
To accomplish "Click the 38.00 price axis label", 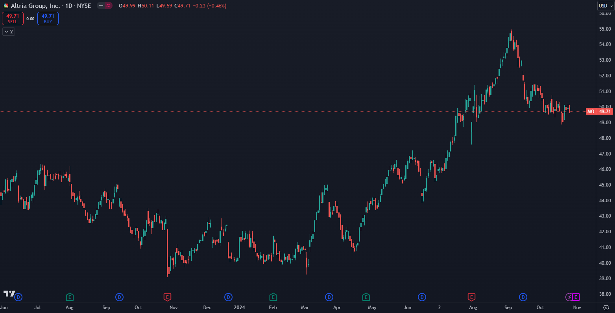I will point(605,294).
